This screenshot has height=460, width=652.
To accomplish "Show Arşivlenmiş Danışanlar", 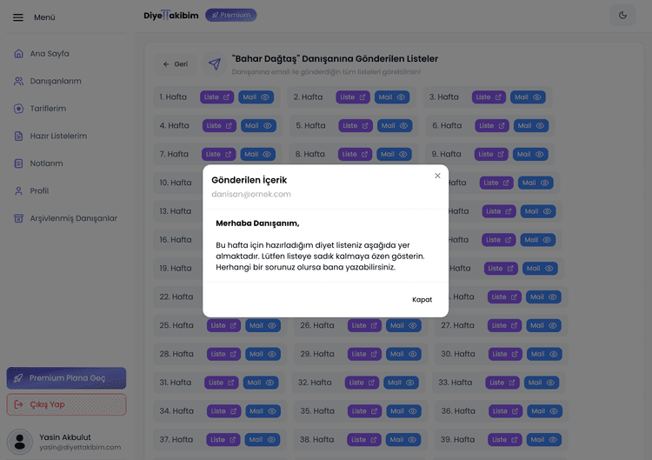I will [73, 218].
